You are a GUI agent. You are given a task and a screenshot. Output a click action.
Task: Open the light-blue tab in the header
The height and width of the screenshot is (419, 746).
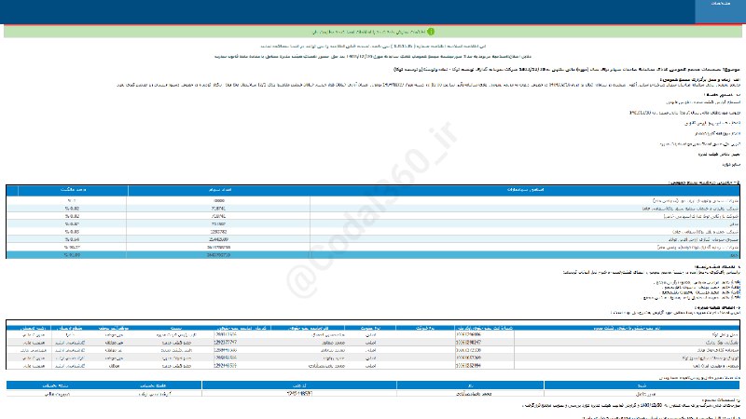click(720, 11)
